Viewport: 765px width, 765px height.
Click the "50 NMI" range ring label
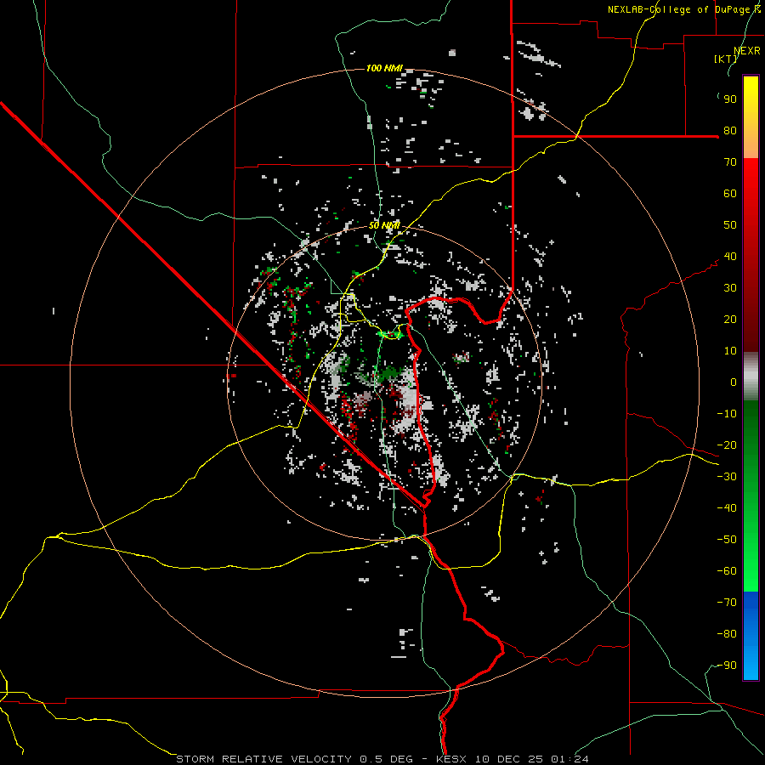(384, 225)
